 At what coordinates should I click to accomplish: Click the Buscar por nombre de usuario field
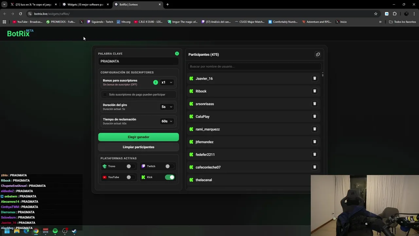(254, 66)
